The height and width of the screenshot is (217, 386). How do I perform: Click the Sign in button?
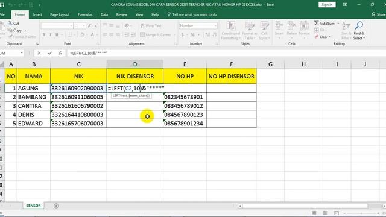pos(327,5)
